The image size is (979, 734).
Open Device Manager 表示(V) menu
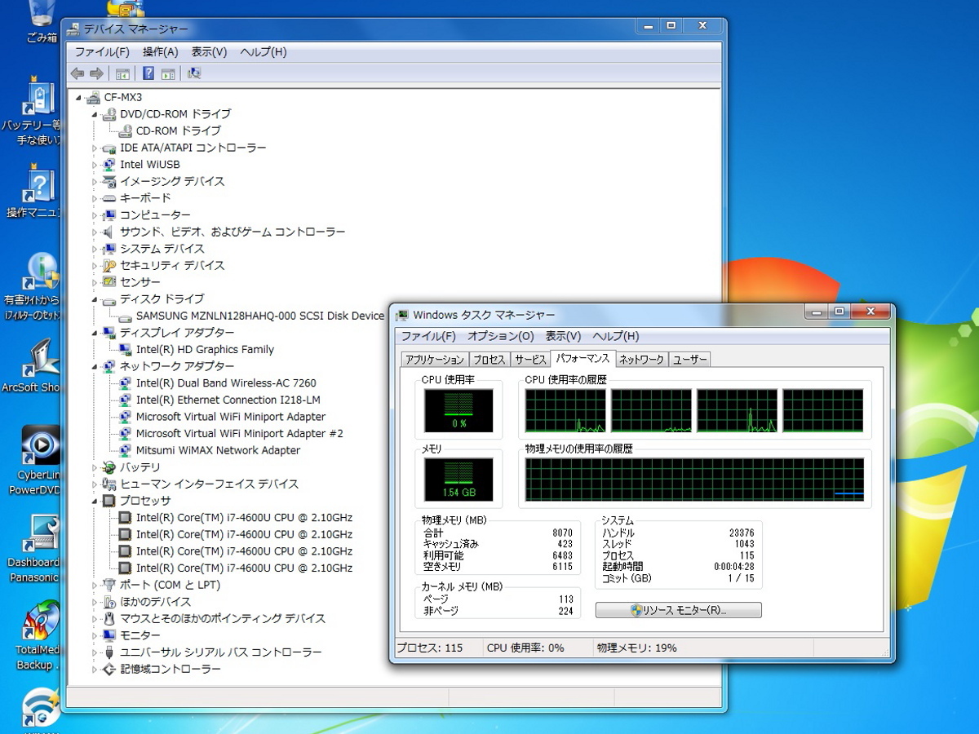tap(209, 52)
